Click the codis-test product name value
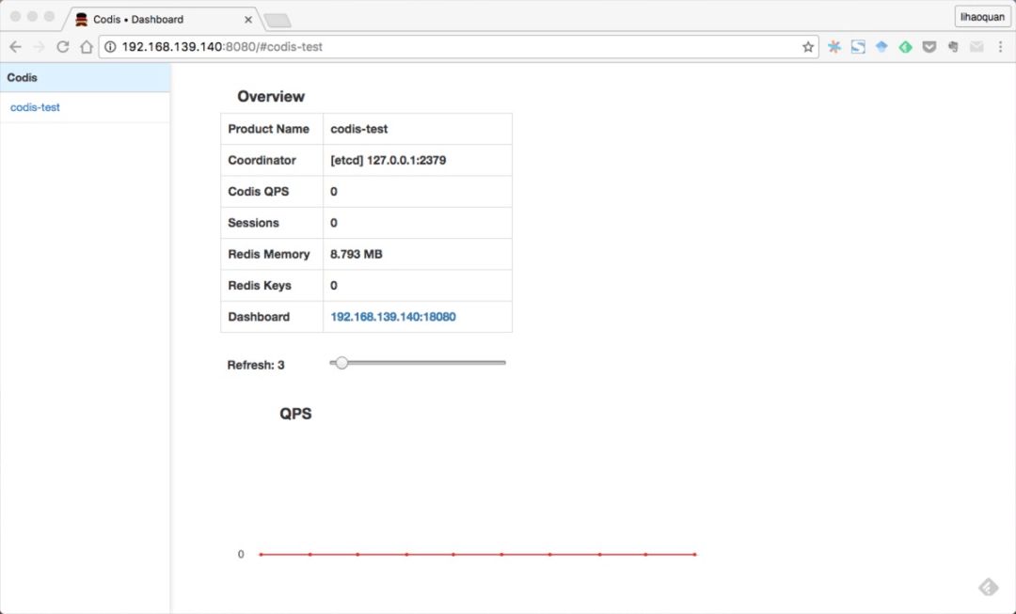The image size is (1016, 614). [359, 129]
